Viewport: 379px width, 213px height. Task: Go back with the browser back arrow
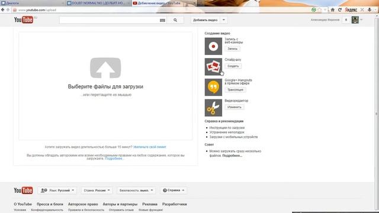2,9
